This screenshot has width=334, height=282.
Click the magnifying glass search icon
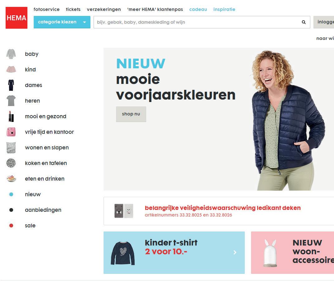(x=303, y=22)
